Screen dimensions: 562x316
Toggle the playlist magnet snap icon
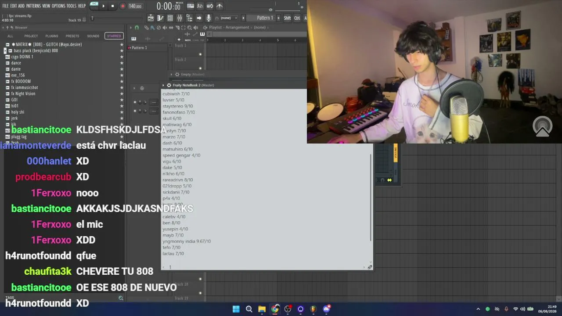[137, 28]
